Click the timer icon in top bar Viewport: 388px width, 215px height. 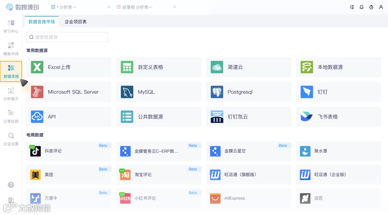[371, 7]
